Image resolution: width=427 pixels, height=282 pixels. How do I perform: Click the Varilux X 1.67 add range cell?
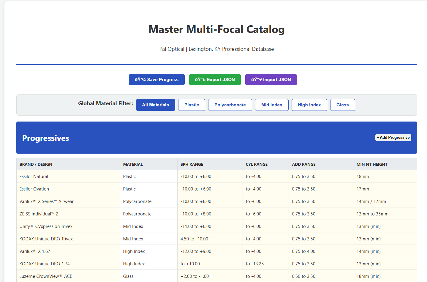[303, 251]
